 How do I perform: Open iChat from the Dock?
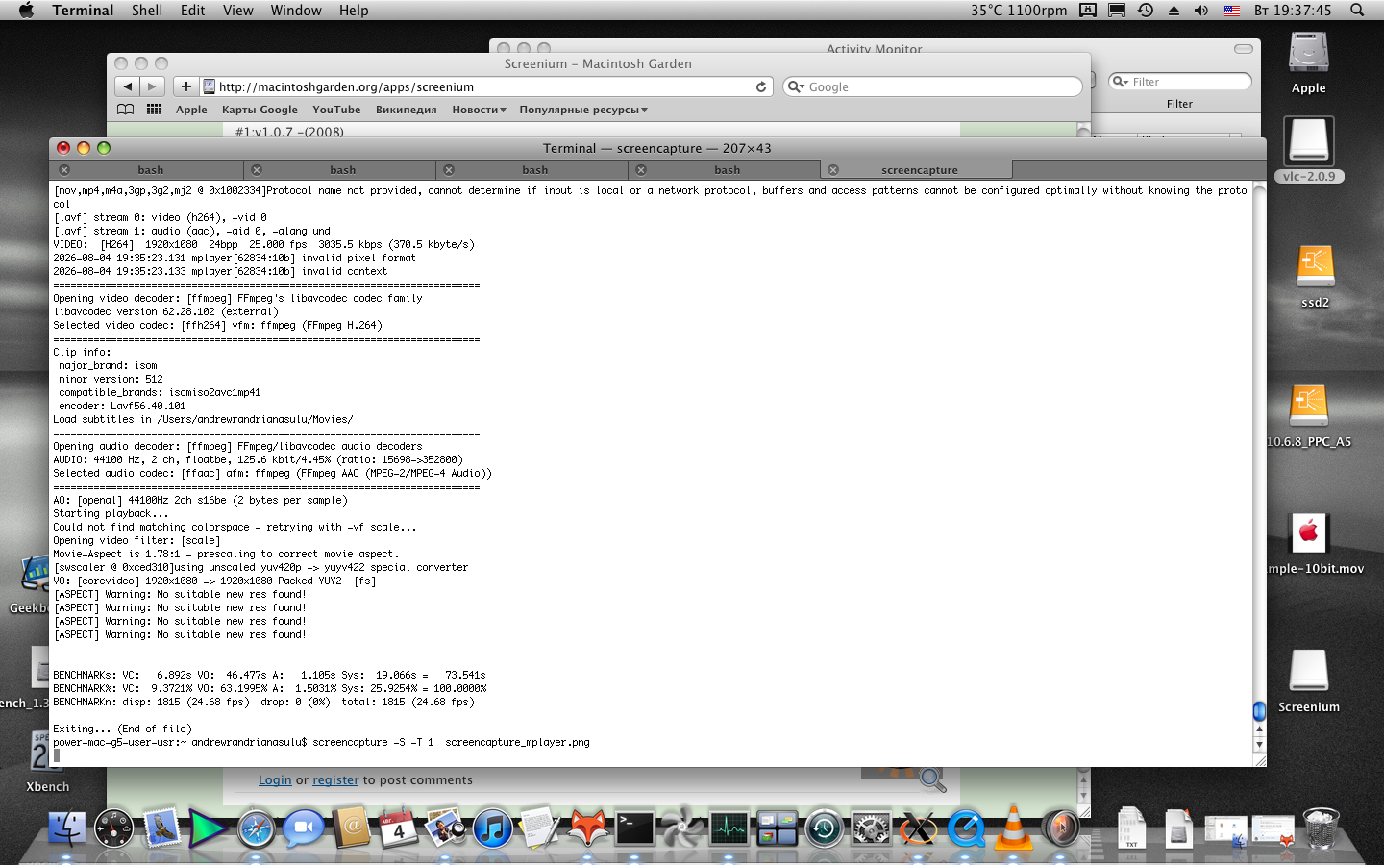tap(304, 828)
